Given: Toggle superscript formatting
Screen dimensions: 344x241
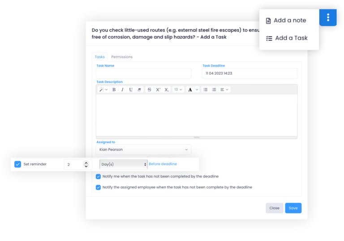Looking at the screenshot, I should [158, 89].
